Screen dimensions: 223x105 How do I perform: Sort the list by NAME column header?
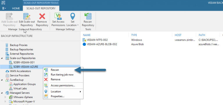point(87,35)
